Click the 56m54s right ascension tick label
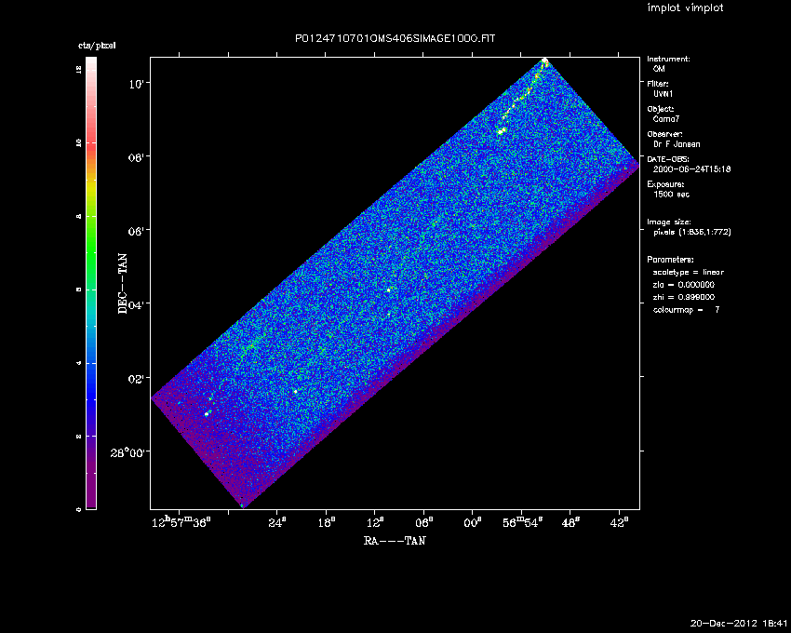This screenshot has height=633, width=791. [522, 522]
